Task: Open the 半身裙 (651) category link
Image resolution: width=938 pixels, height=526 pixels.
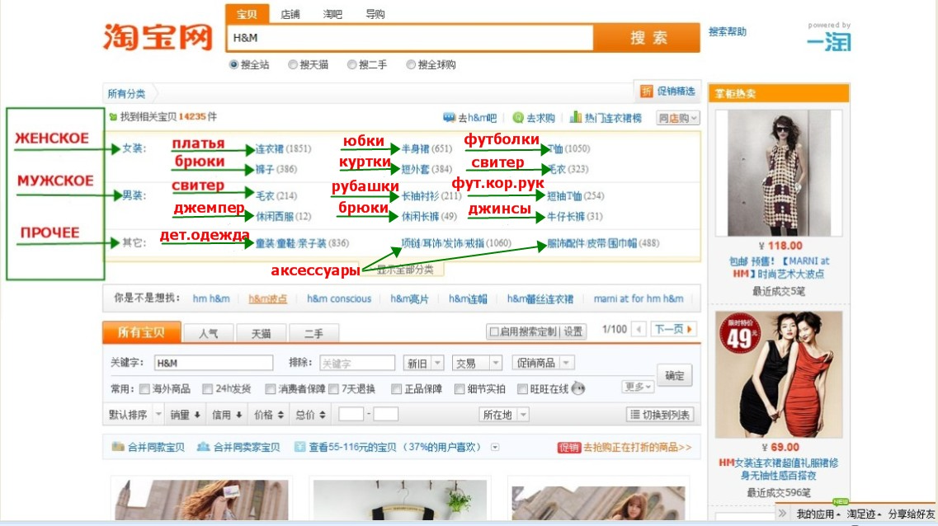Action: (x=427, y=149)
